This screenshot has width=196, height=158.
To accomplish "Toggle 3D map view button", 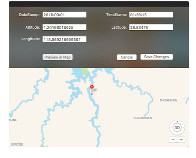I will [177, 128].
